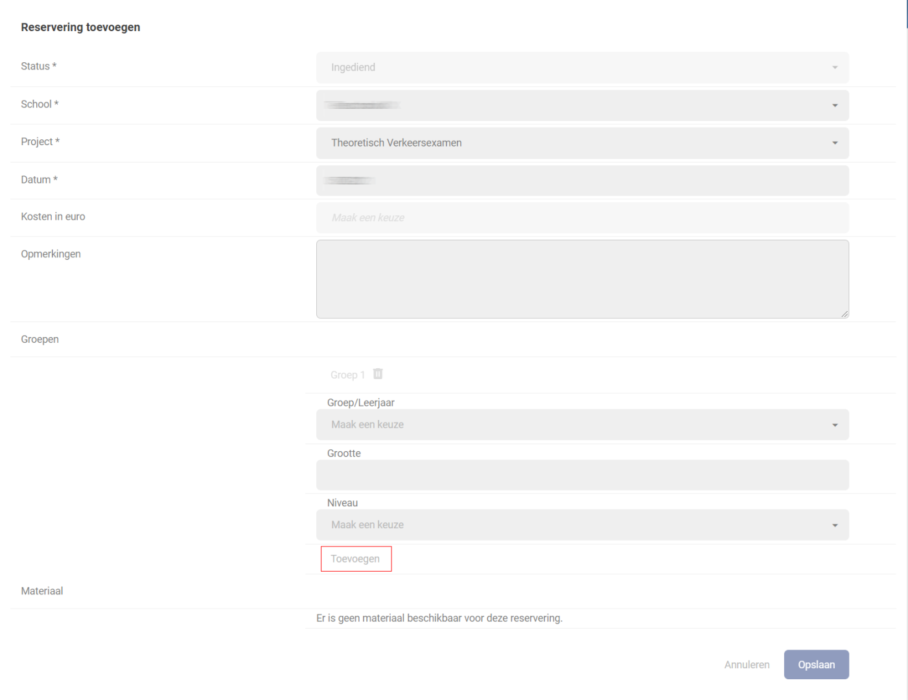This screenshot has width=908, height=700.
Task: Click the Project * label
Action: pyautogui.click(x=40, y=141)
